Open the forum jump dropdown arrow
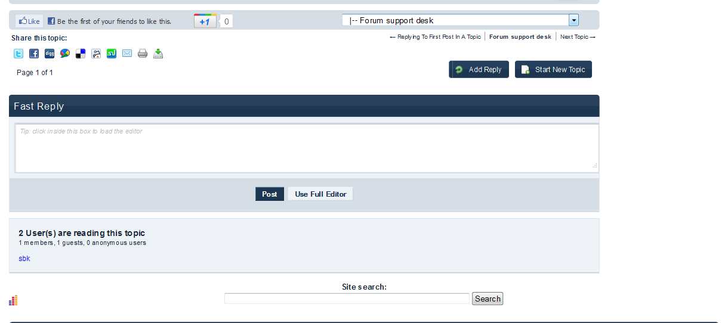The image size is (728, 323). coord(574,20)
